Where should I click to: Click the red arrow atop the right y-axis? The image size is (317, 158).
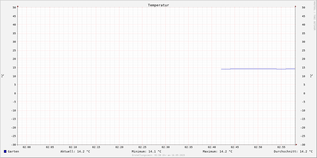coord(295,6)
